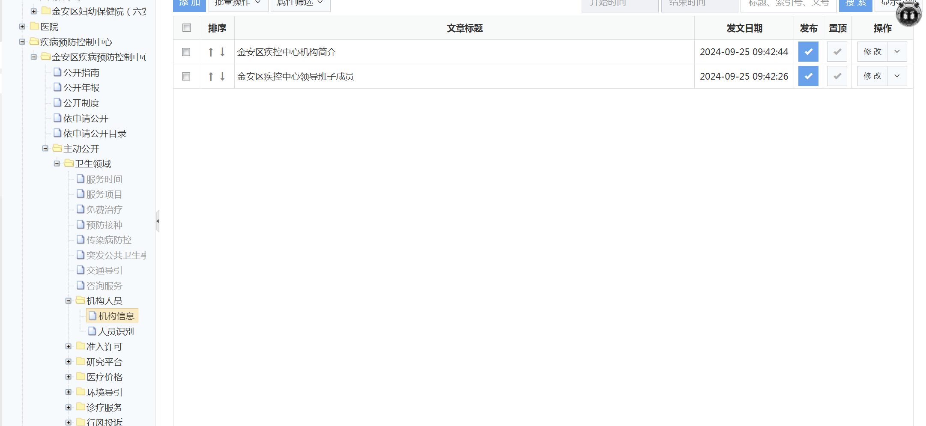
Task: Move 金安区疾控中心机构简介 up with arrow
Action: coord(211,52)
